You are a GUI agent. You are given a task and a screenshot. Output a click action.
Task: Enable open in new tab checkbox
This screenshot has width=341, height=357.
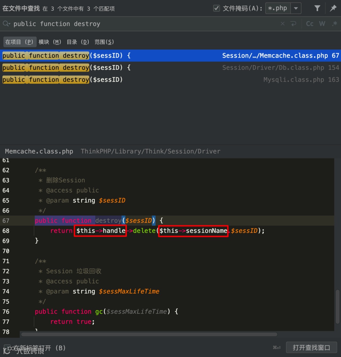pos(7,348)
